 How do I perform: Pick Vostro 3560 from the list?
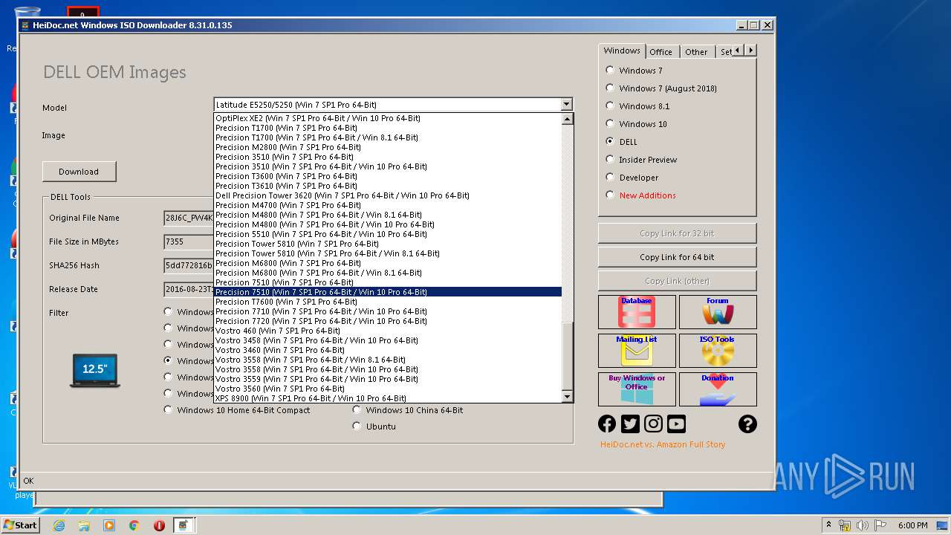[388, 389]
